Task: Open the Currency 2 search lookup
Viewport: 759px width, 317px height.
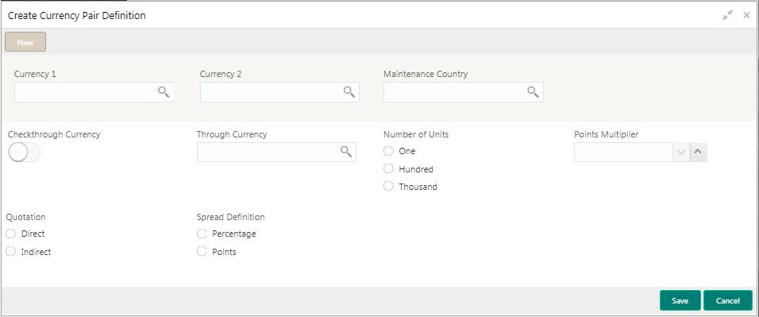Action: point(349,92)
